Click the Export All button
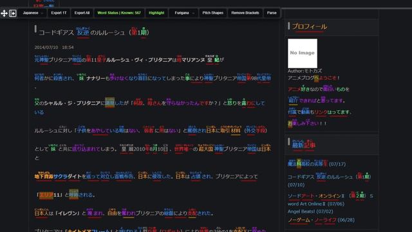 (82, 13)
